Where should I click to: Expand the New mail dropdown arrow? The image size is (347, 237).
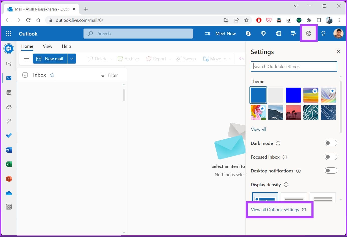(72, 59)
